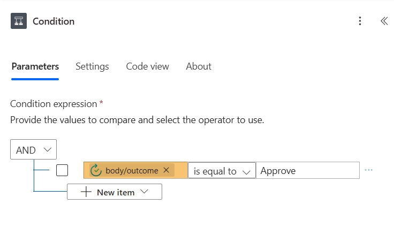Open the vertical ellipsis more options menu
Image resolution: width=394 pixels, height=235 pixels.
point(360,21)
